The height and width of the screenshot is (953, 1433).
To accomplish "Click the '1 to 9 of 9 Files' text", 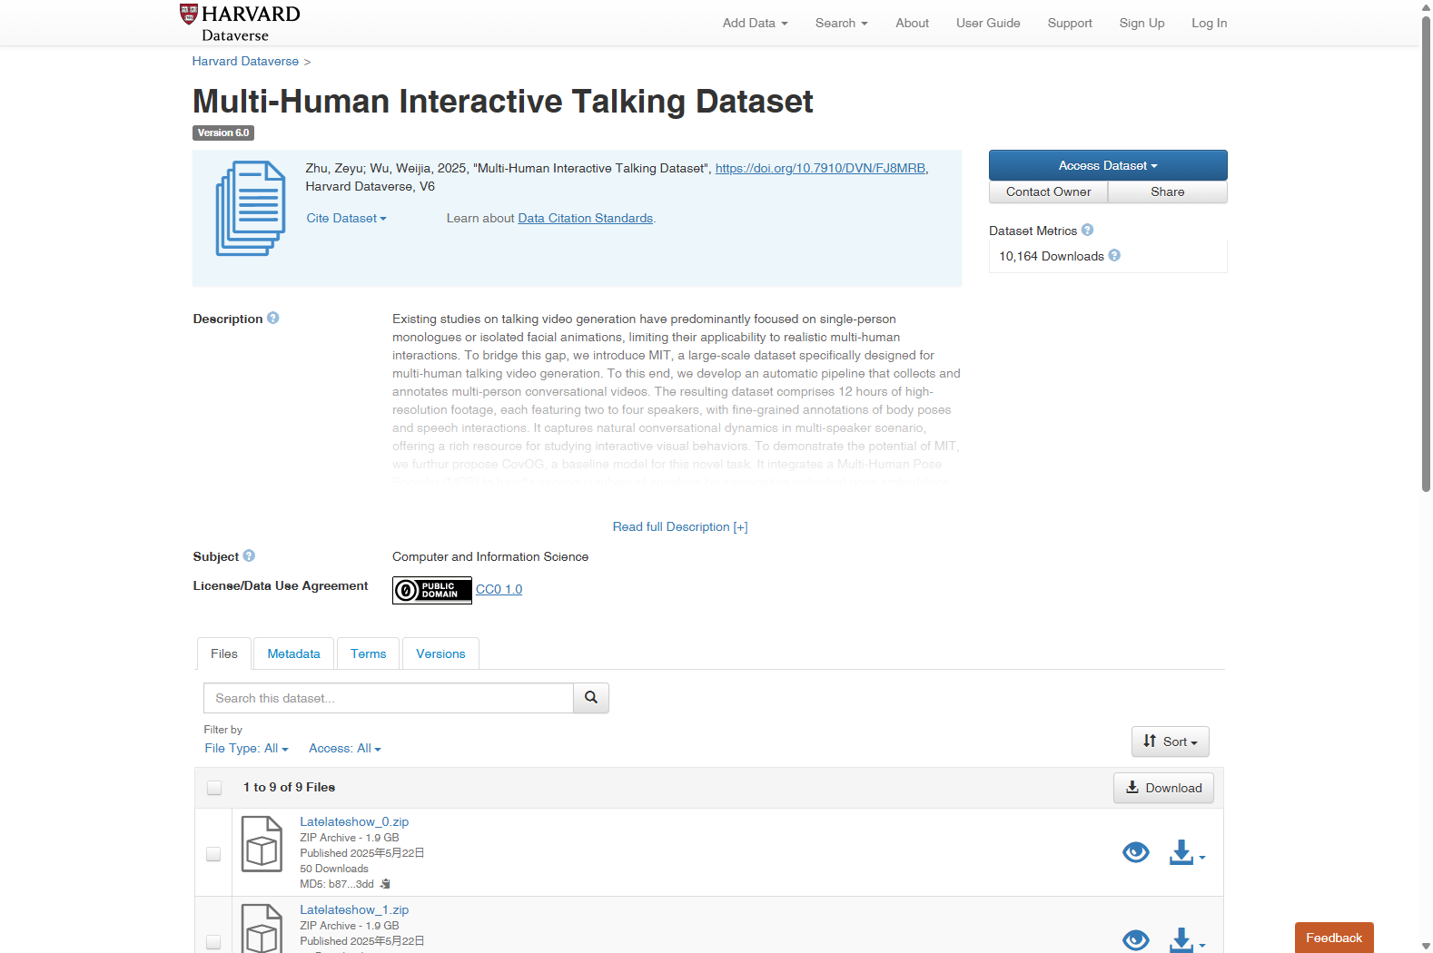I will pos(289,788).
